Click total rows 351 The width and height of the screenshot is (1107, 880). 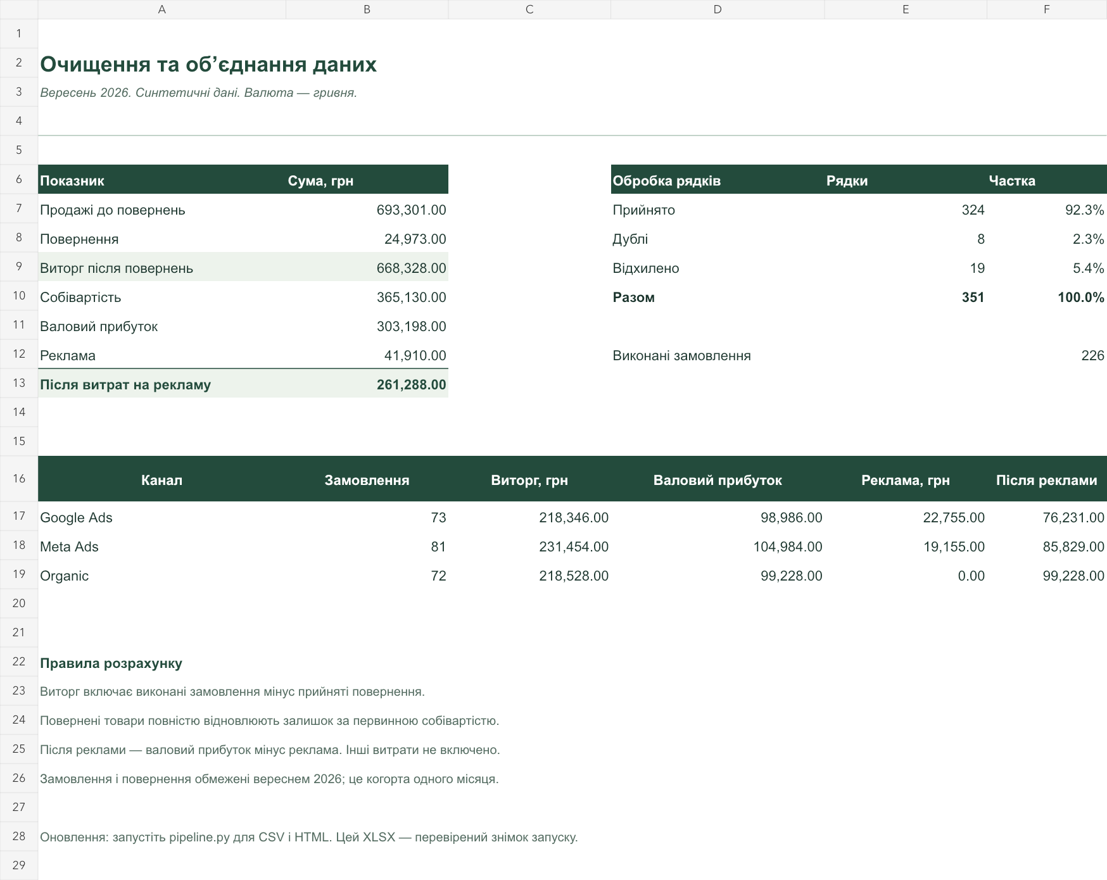(973, 297)
